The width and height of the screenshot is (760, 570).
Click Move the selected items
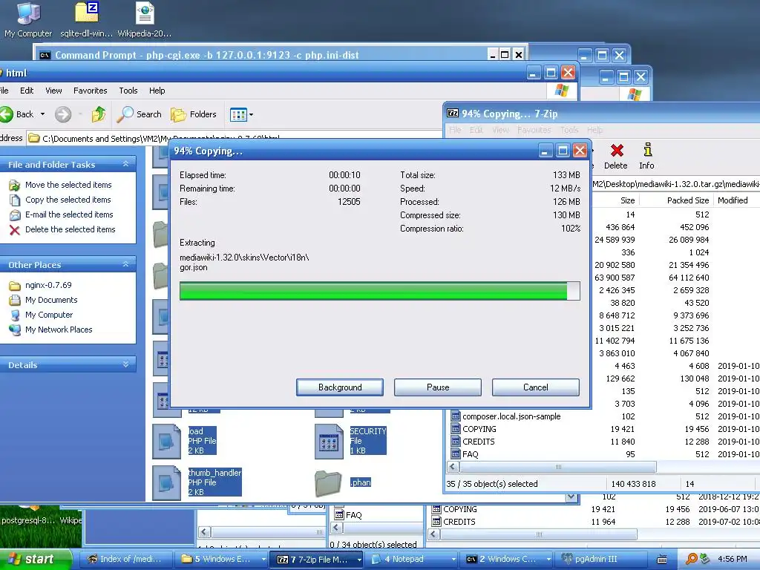[x=68, y=185]
